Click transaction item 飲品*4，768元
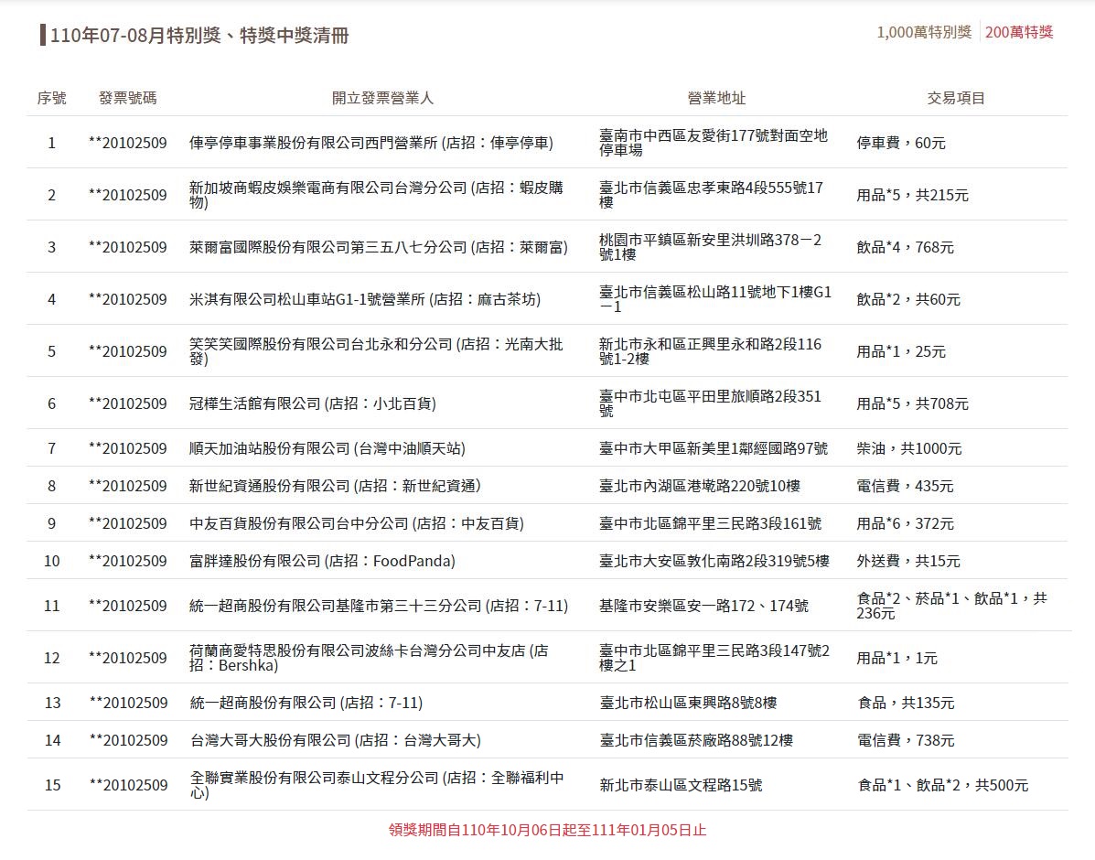1095x860 pixels. click(905, 247)
